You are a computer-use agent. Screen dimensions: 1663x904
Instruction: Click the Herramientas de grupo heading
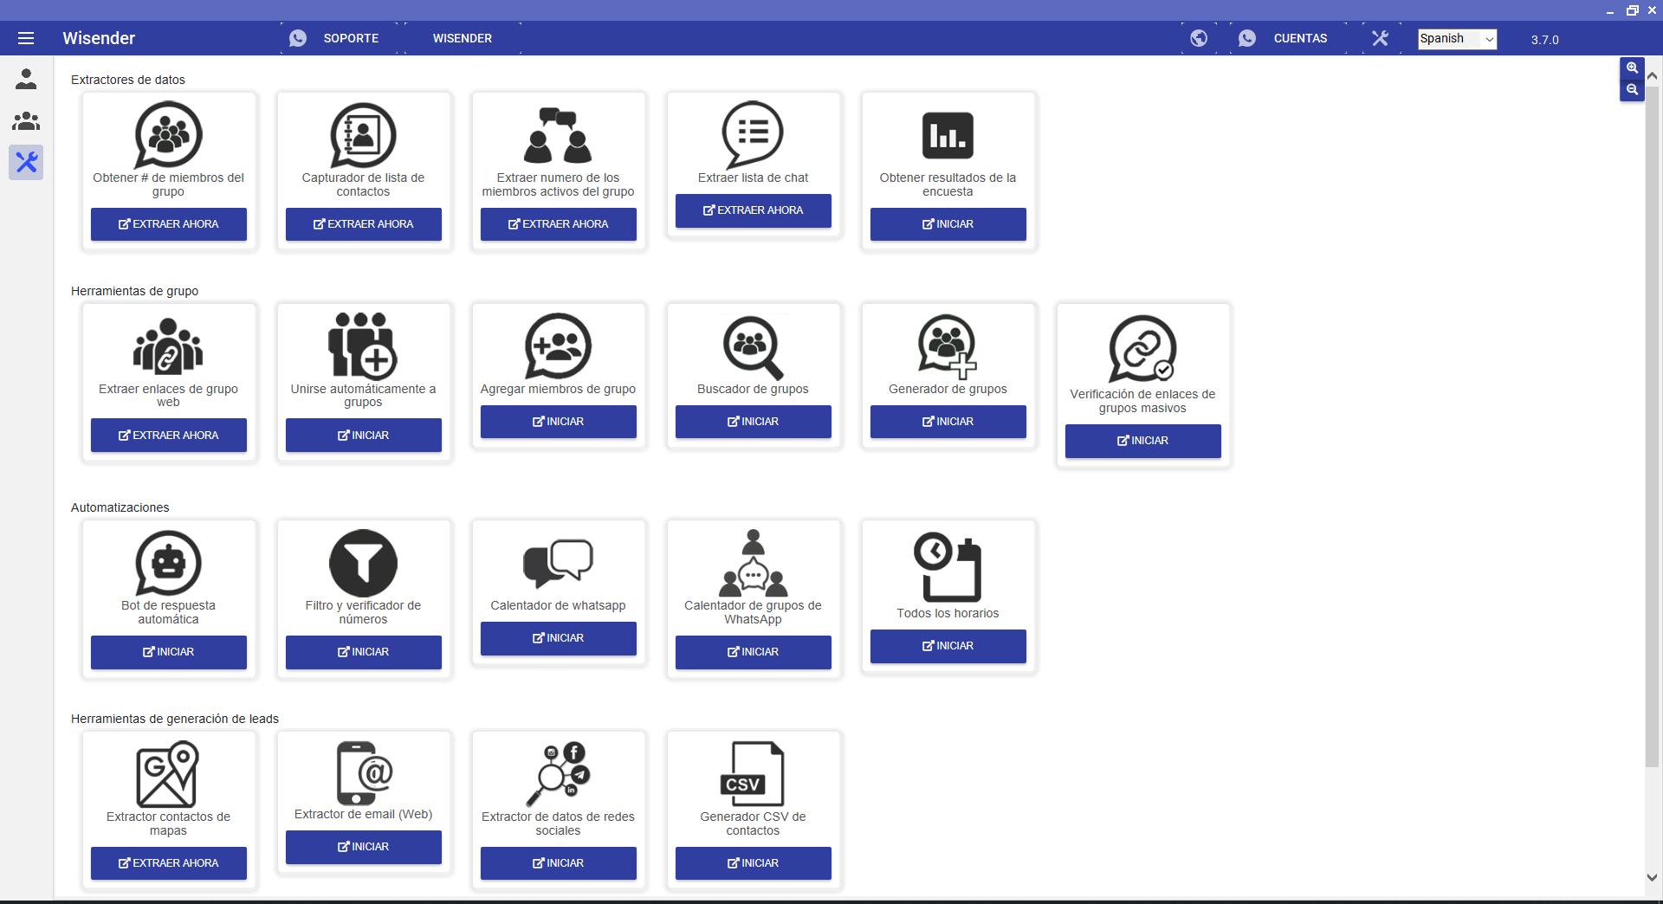coord(134,291)
